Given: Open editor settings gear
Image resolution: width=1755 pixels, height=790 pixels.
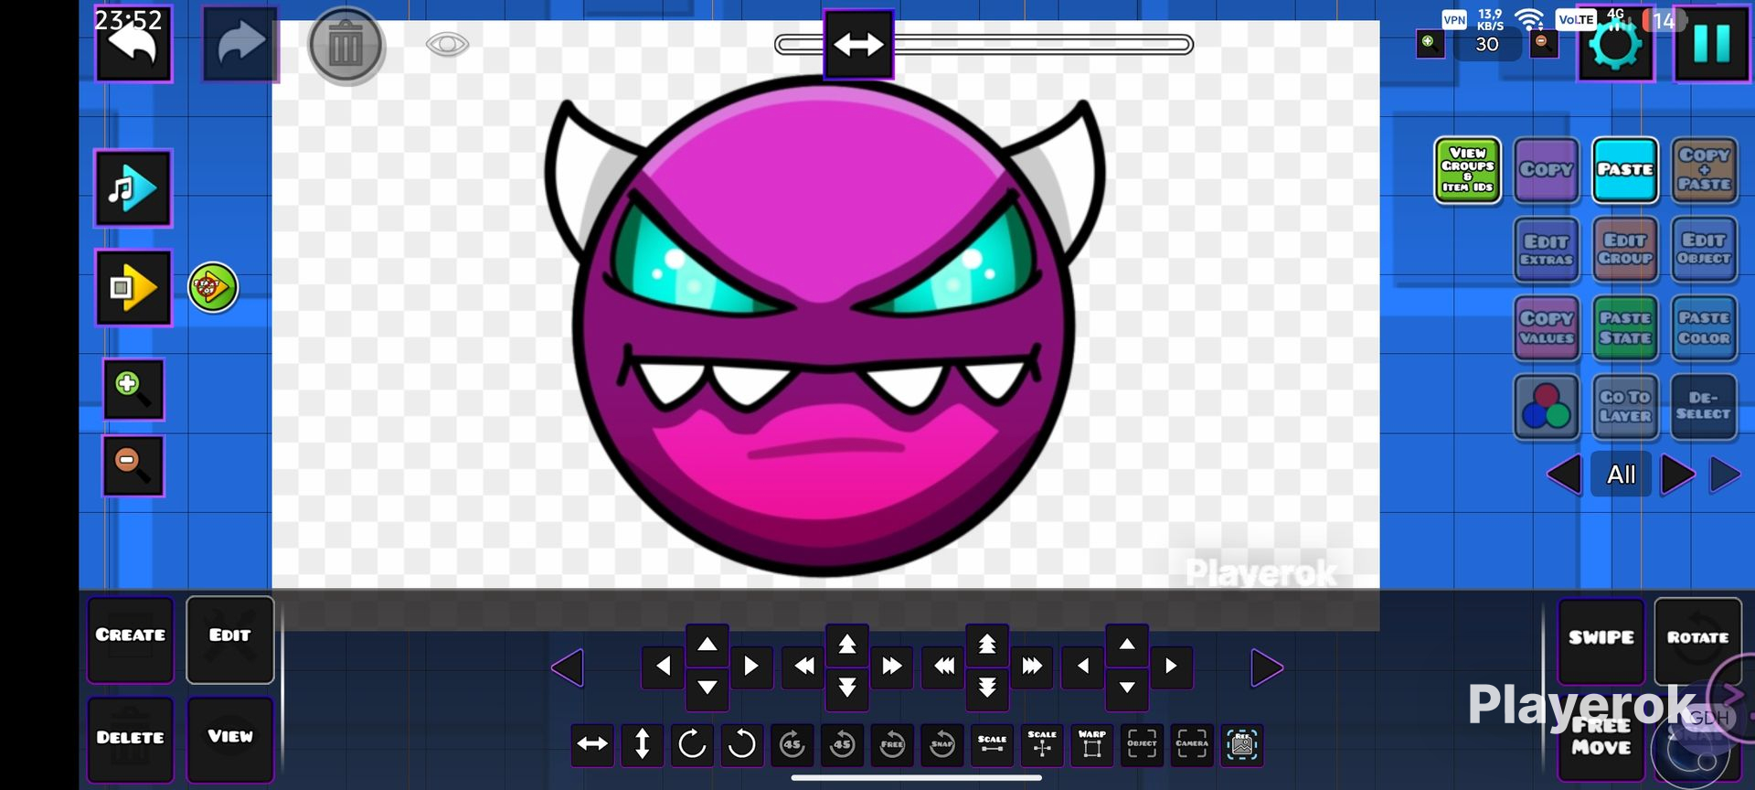Looking at the screenshot, I should click(x=1615, y=44).
